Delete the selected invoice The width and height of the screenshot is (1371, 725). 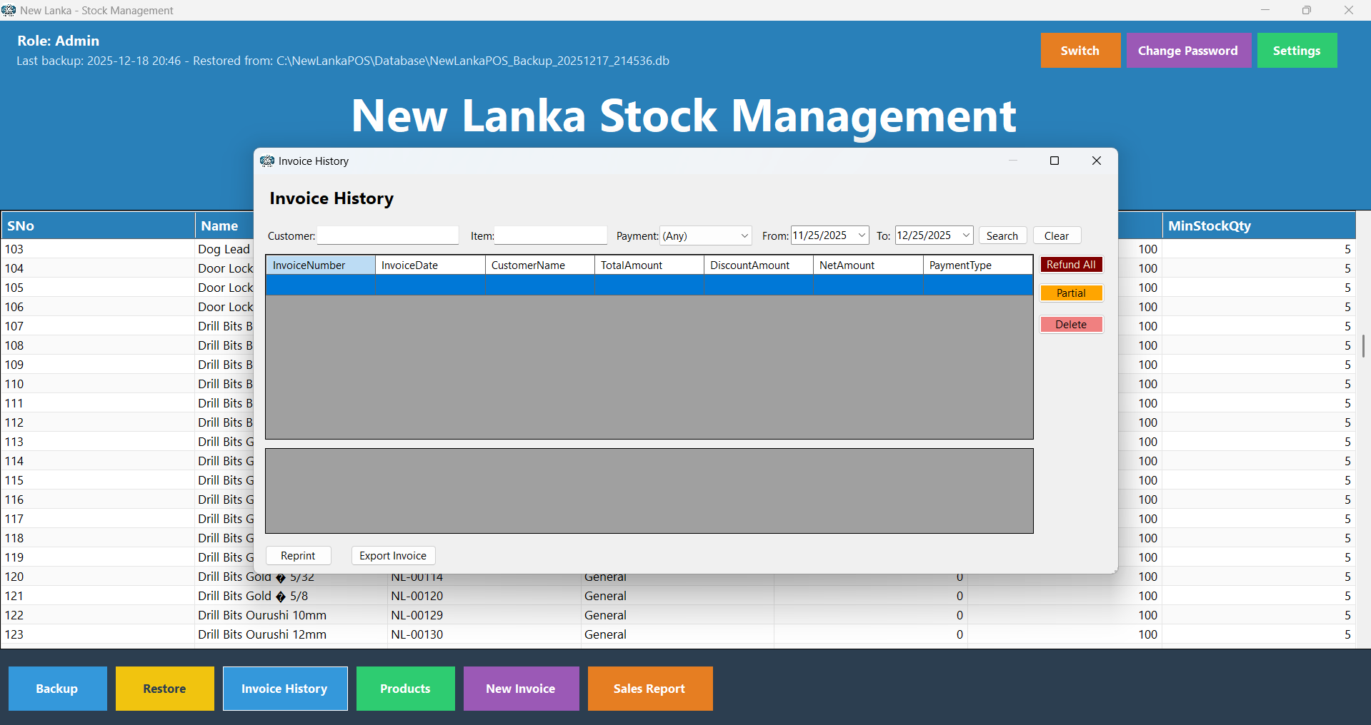1071,325
